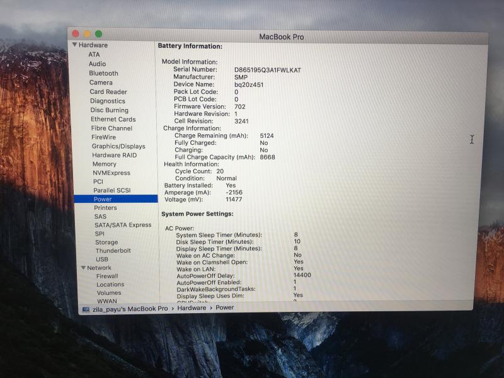Select Camera in the sidebar

click(x=101, y=83)
